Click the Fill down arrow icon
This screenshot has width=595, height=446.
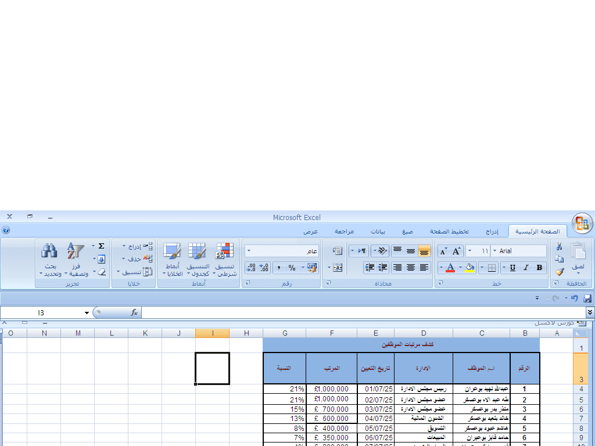[x=101, y=260]
